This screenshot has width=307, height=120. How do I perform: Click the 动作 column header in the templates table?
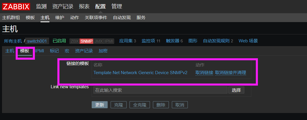click(x=200, y=65)
